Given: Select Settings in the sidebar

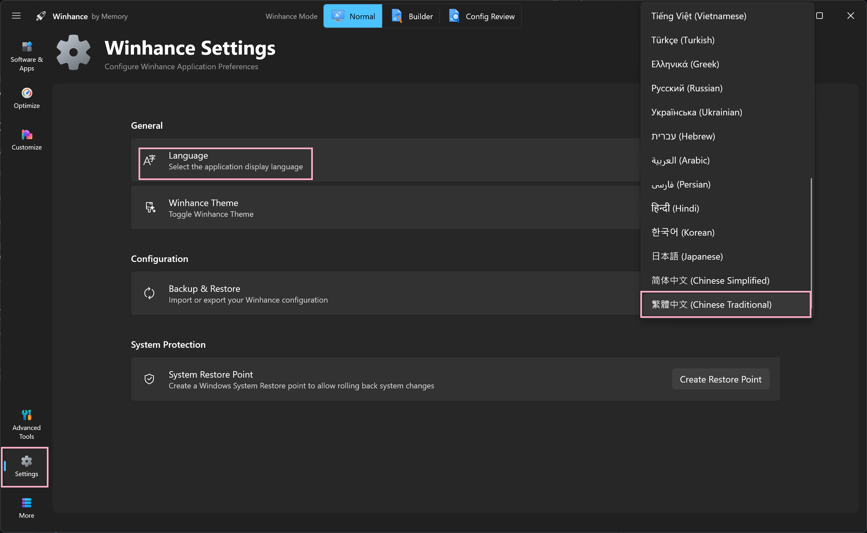Looking at the screenshot, I should (x=26, y=467).
